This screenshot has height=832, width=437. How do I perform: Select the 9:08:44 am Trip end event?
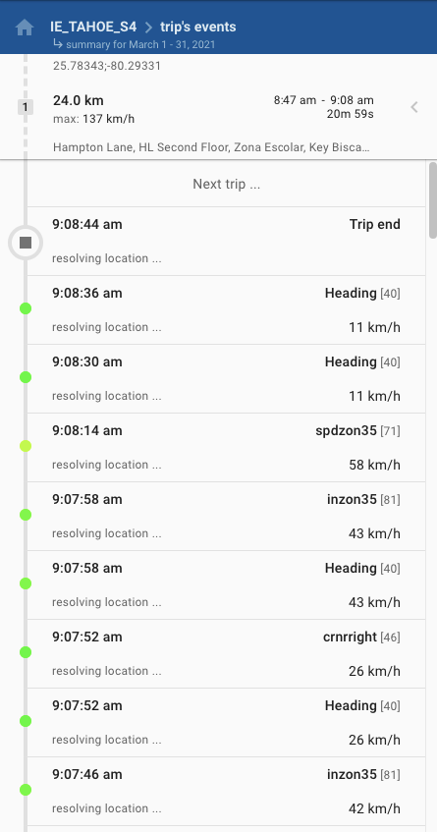(227, 242)
